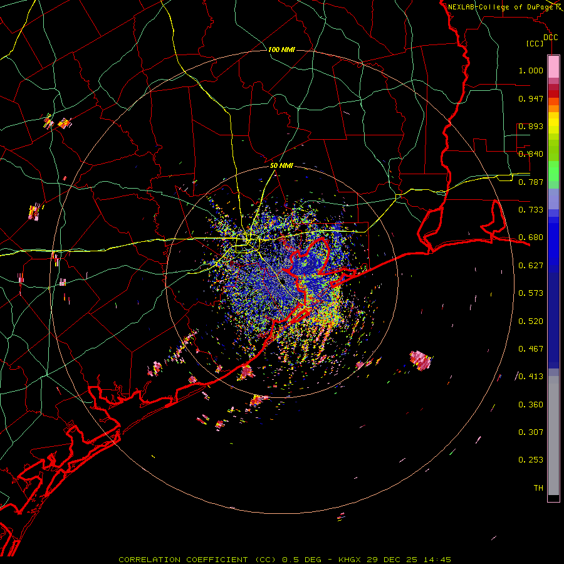
Task: Select the 0.840 scale value
Action: (x=531, y=154)
